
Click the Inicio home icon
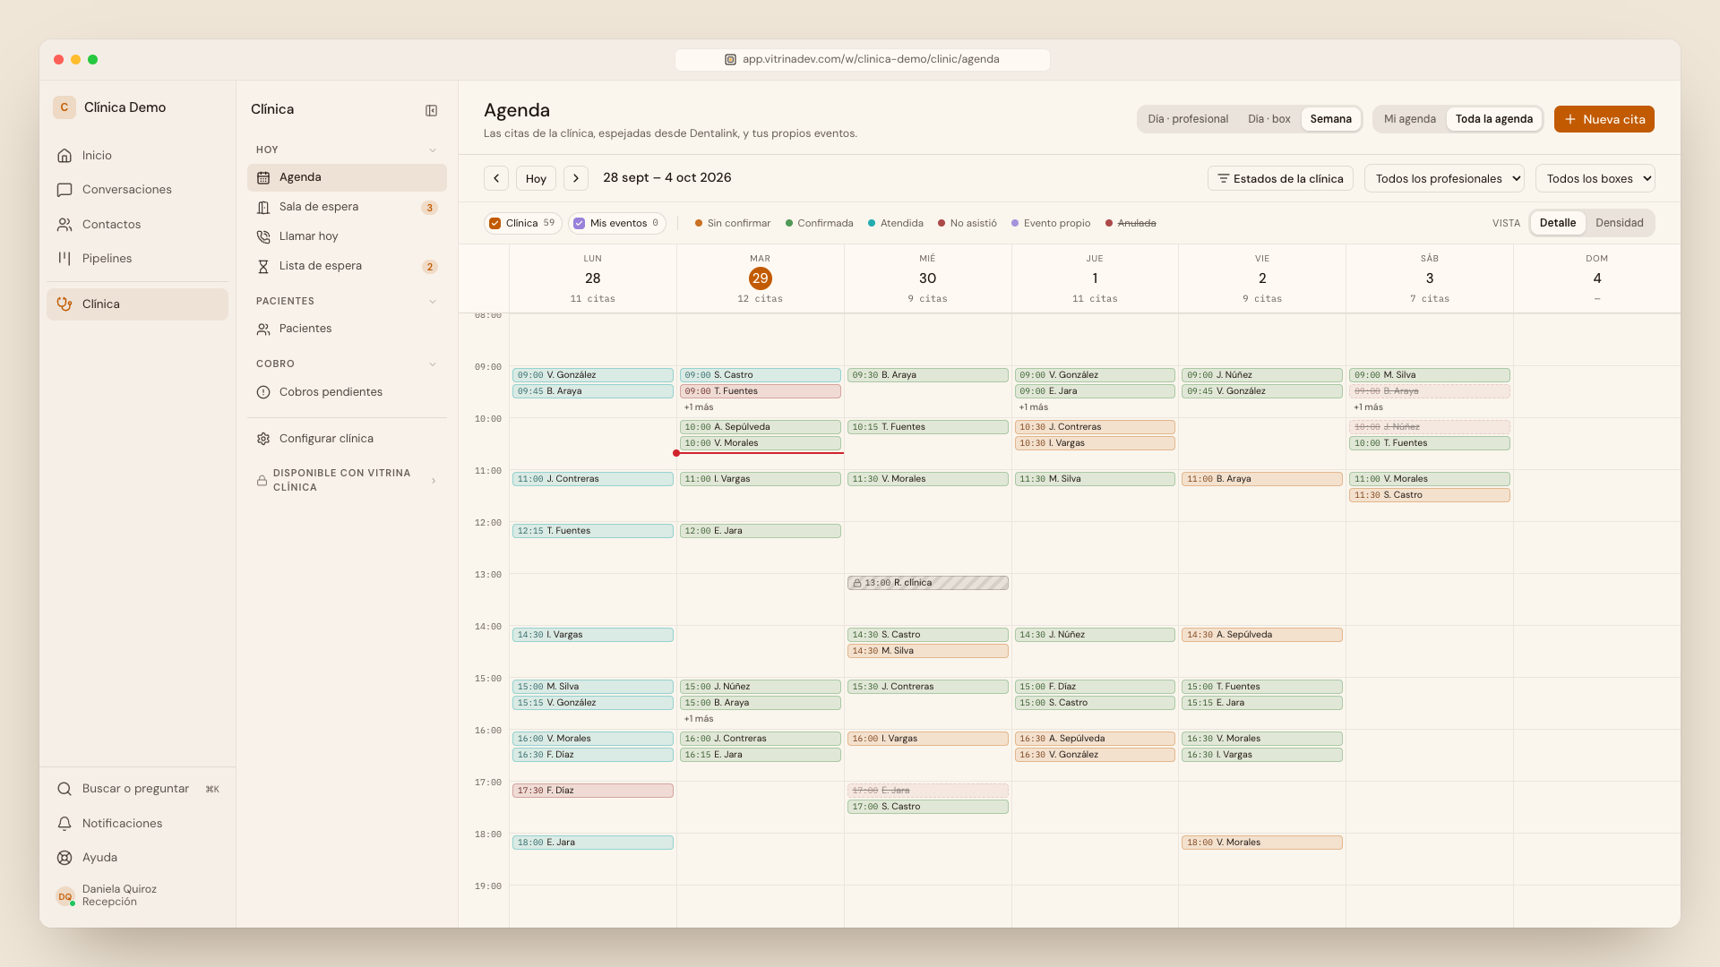pyautogui.click(x=64, y=156)
